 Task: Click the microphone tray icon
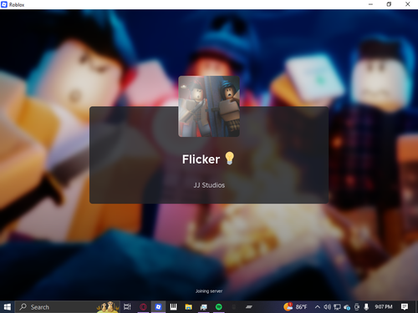tap(366, 307)
